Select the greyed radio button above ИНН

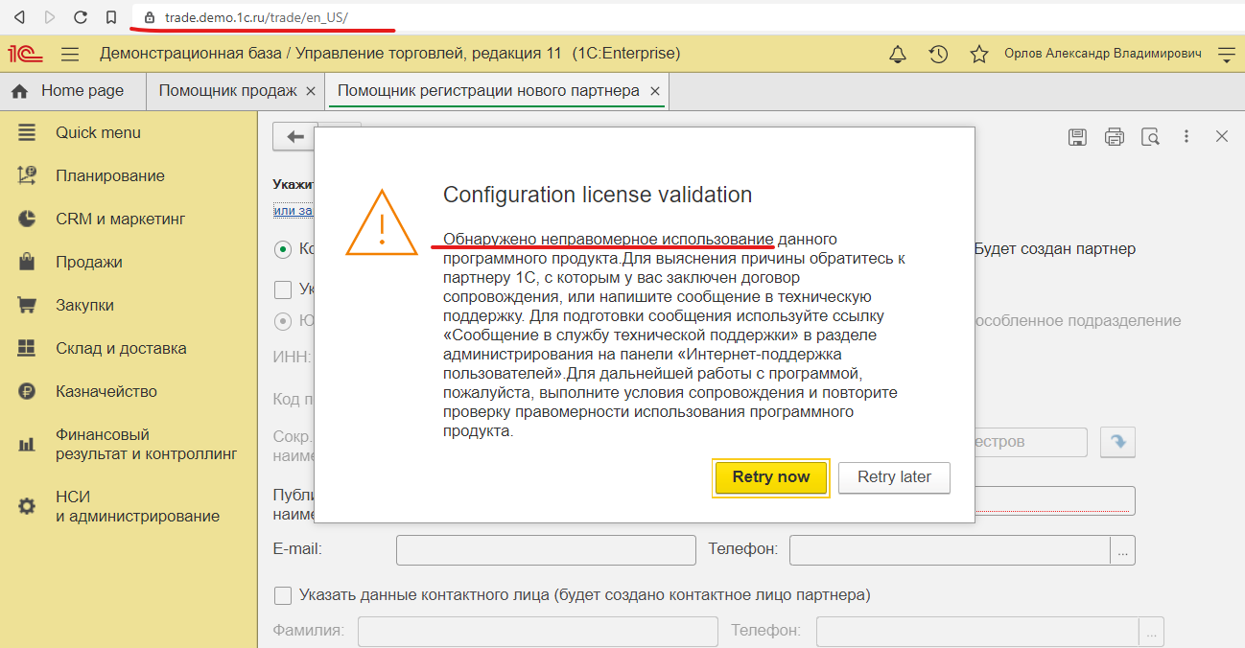pos(283,320)
